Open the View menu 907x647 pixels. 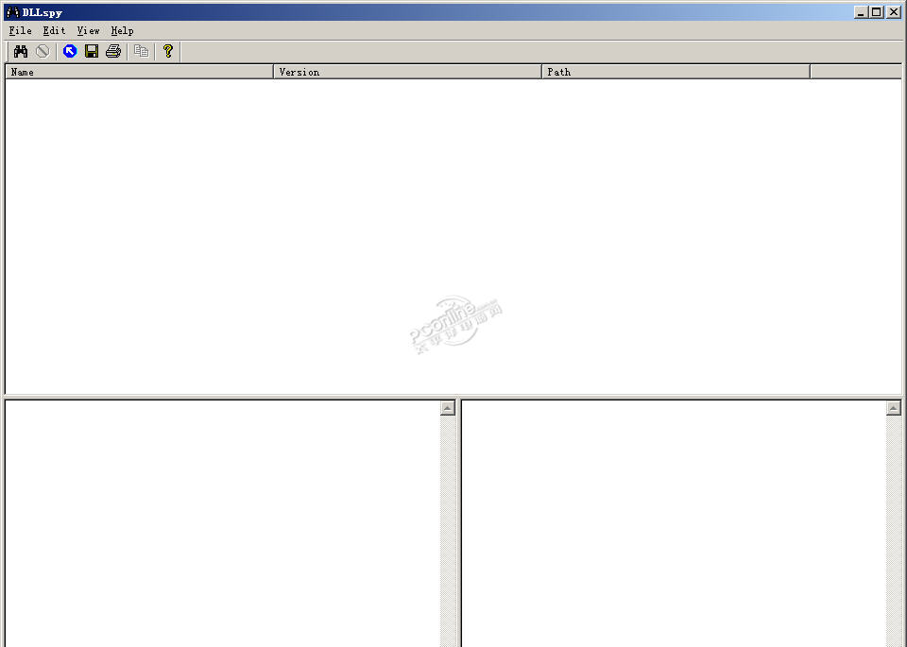[89, 30]
